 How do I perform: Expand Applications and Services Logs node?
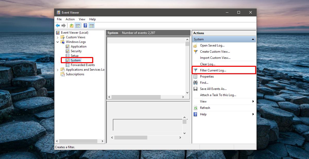point(58,70)
